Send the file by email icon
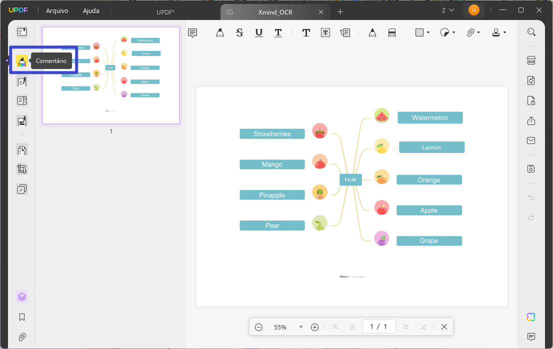Viewport: 553px width, 349px height. [x=531, y=140]
